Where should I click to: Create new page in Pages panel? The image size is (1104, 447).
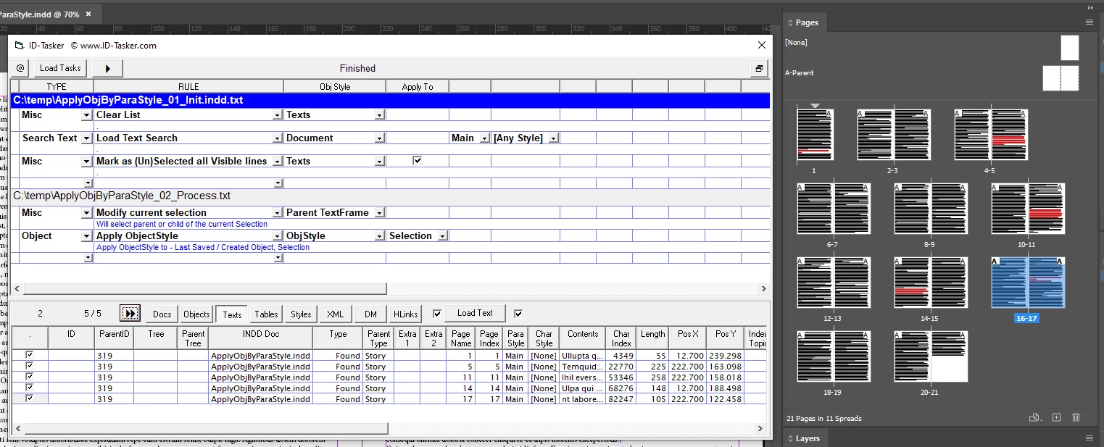(1056, 418)
